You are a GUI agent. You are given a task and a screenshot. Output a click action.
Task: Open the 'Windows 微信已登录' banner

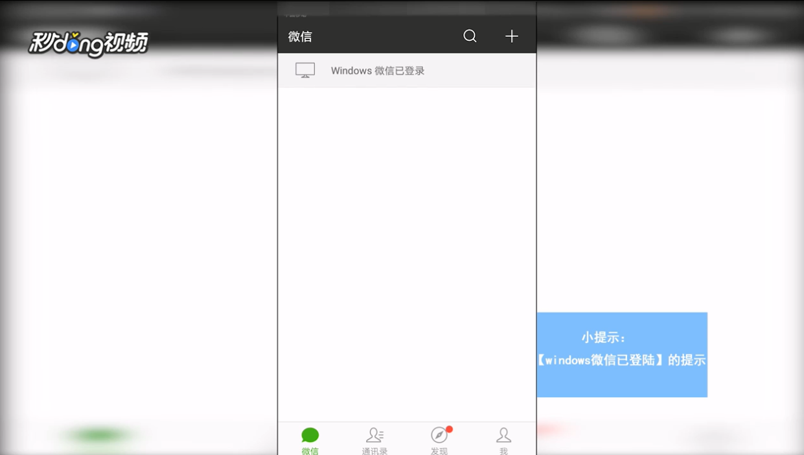tap(407, 71)
